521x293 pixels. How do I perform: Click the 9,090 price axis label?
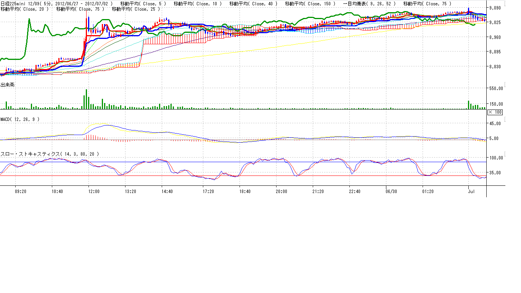(x=497, y=8)
